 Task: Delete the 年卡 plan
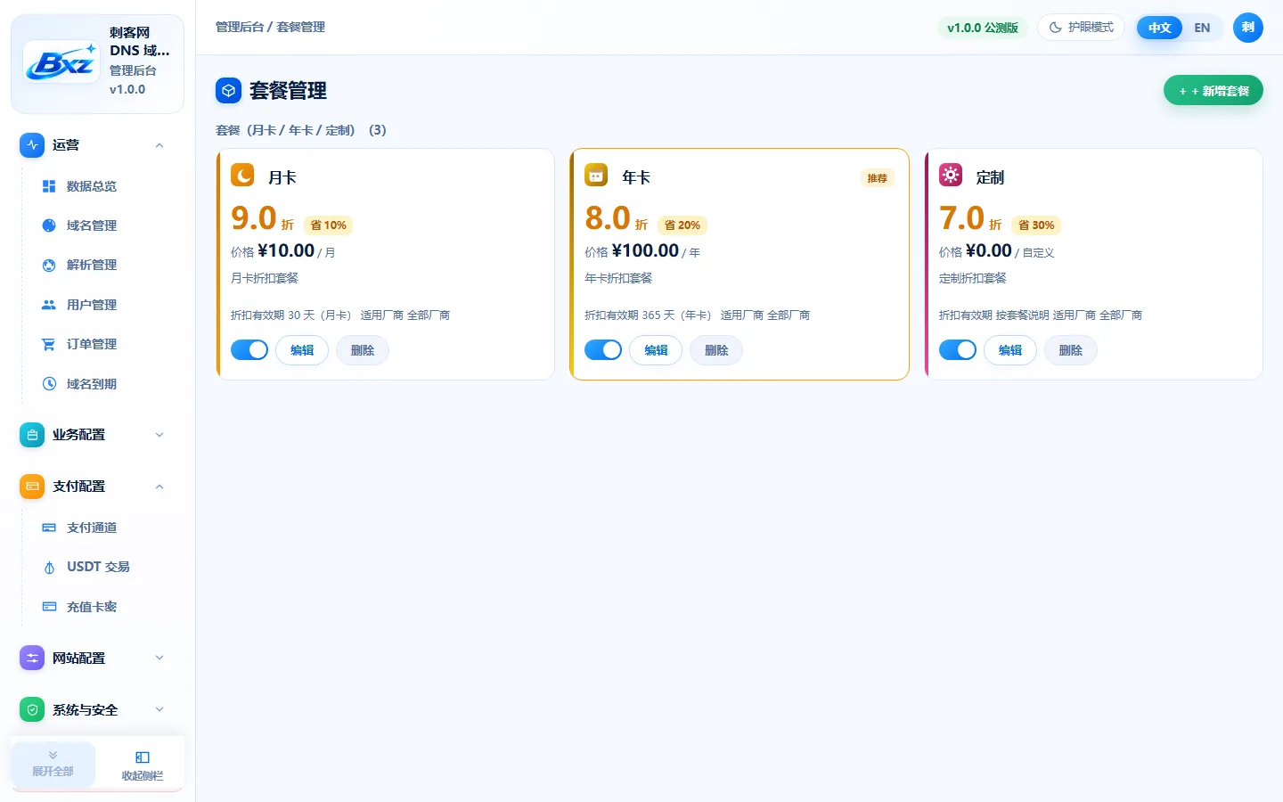716,350
